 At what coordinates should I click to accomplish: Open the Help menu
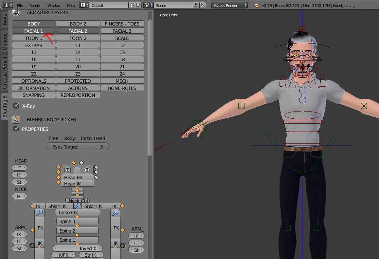tap(71, 5)
